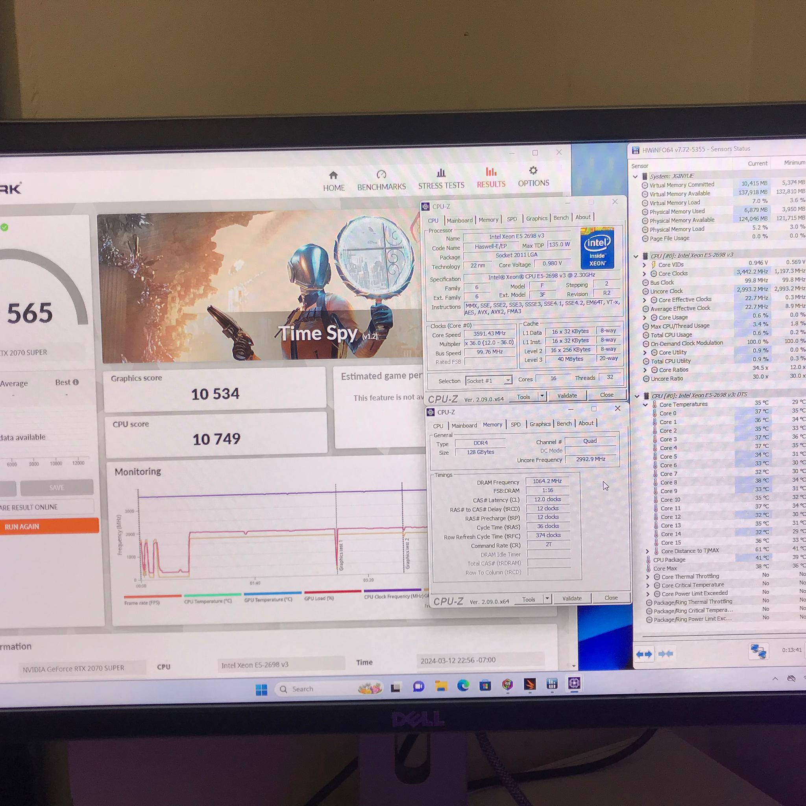Collapse the System: JGINYUE sensor section

635,176
